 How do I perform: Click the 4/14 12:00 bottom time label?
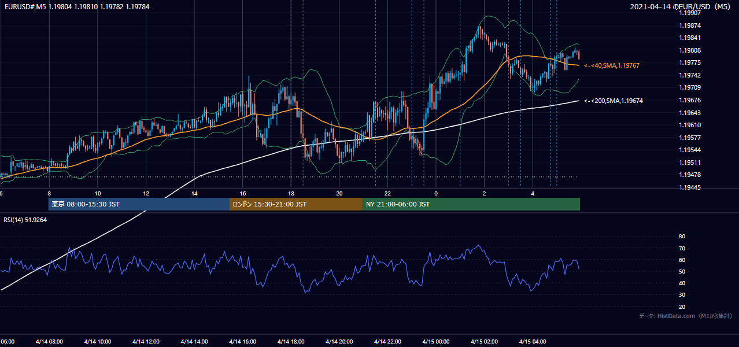pyautogui.click(x=146, y=342)
